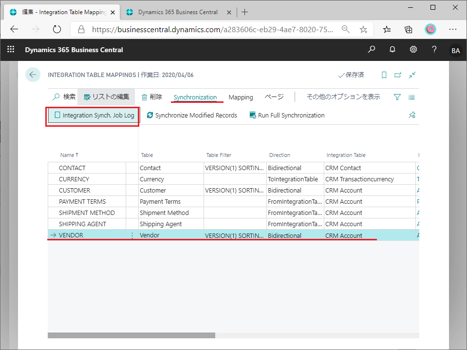The image size is (467, 350).
Task: Open the app launcher waffle icon
Action: (x=11, y=49)
